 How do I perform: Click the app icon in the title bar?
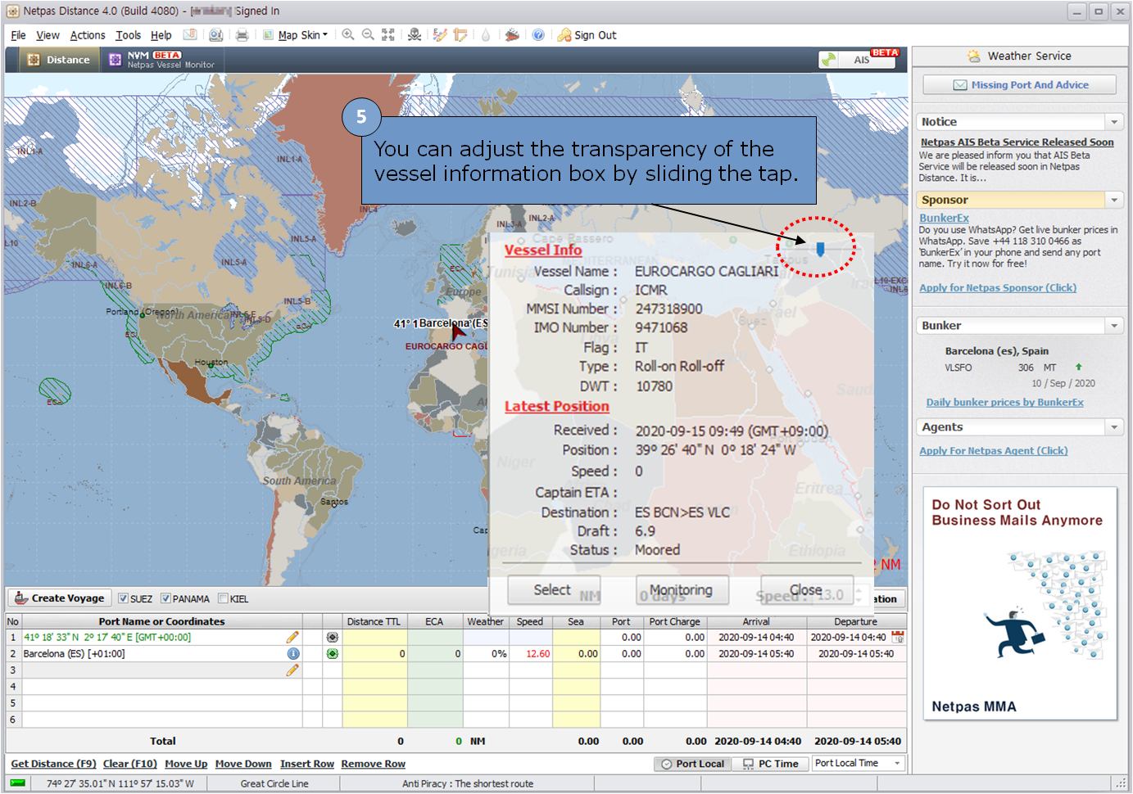[12, 11]
